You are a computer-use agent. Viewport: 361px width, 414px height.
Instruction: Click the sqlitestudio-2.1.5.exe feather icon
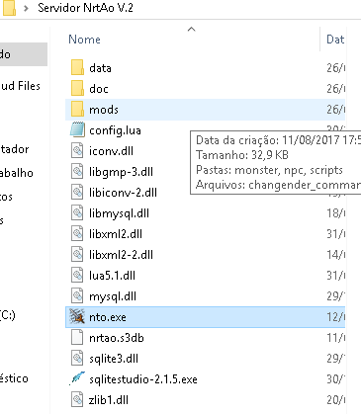point(77,378)
